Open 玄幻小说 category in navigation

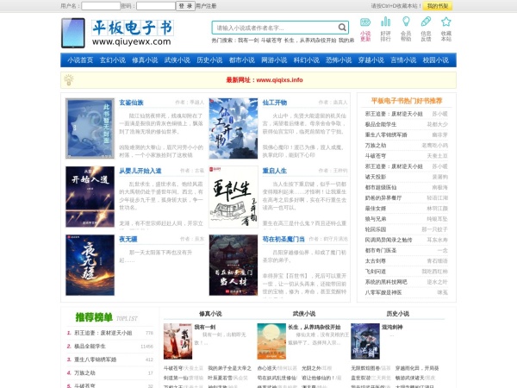coord(112,60)
